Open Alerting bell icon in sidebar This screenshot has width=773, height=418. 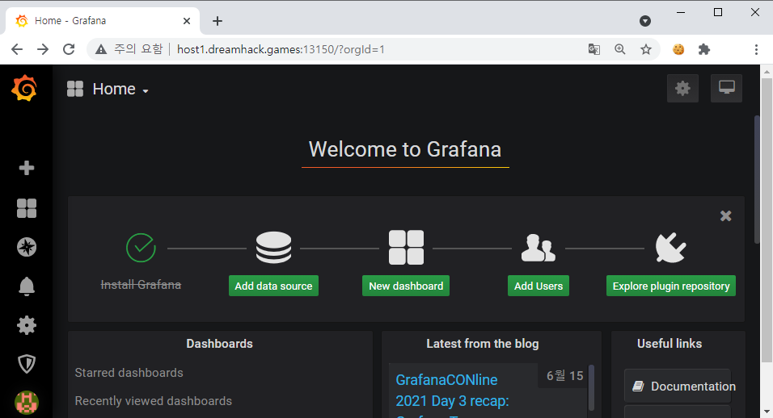(27, 286)
